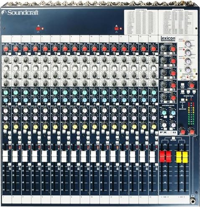This screenshot has height=207, width=200.
Task: Turn the second Lexicon parameter knob
Action: [188, 52]
